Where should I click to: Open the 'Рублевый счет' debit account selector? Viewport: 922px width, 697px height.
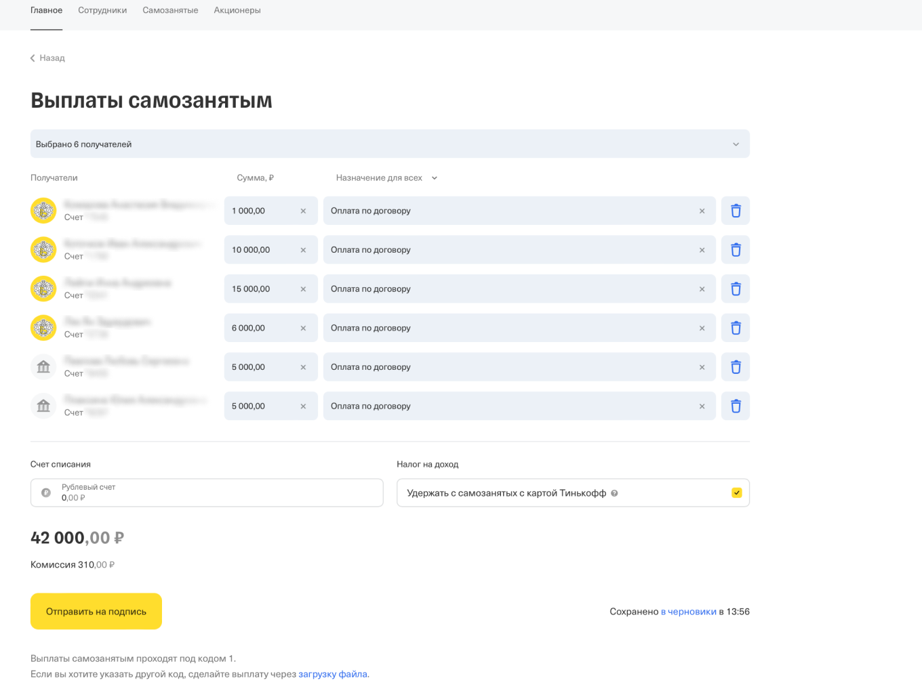[x=207, y=493]
